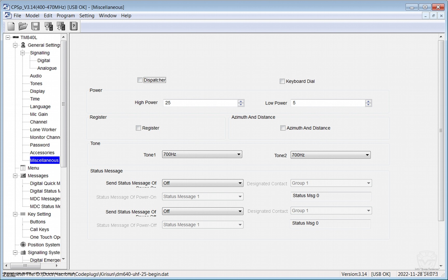
Task: Click the Low Power input field
Action: pos(328,103)
